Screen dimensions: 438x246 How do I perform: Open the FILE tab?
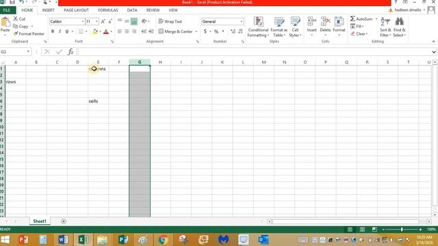7,10
